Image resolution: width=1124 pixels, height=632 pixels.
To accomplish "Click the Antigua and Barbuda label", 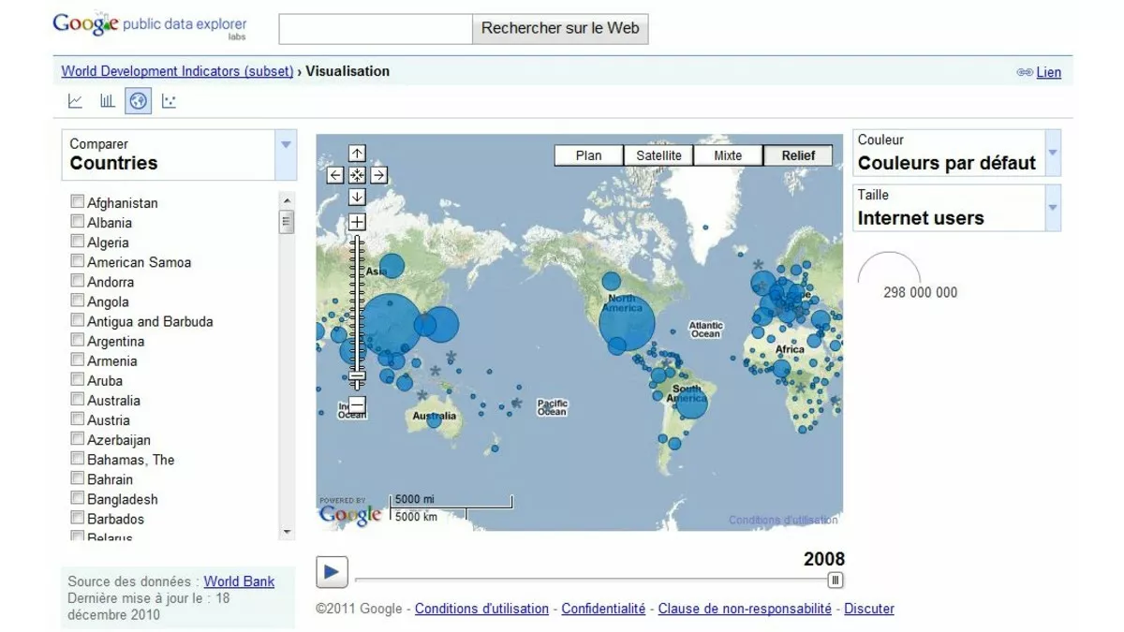I will (150, 321).
